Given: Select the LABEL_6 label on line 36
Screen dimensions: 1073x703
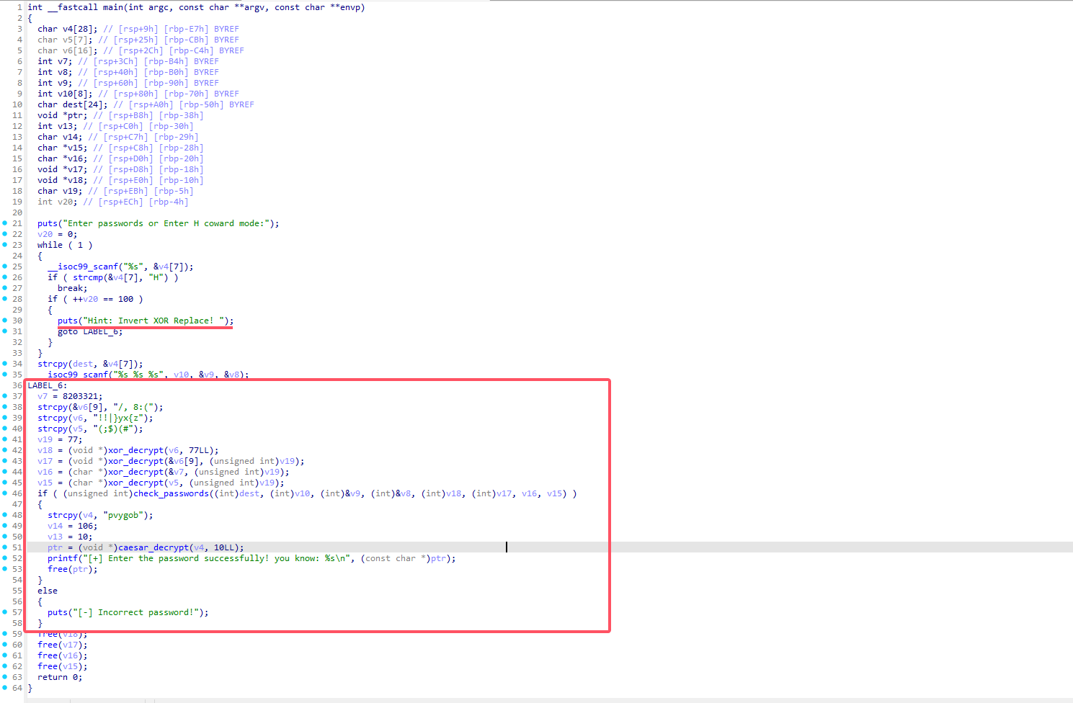Looking at the screenshot, I should (45, 385).
